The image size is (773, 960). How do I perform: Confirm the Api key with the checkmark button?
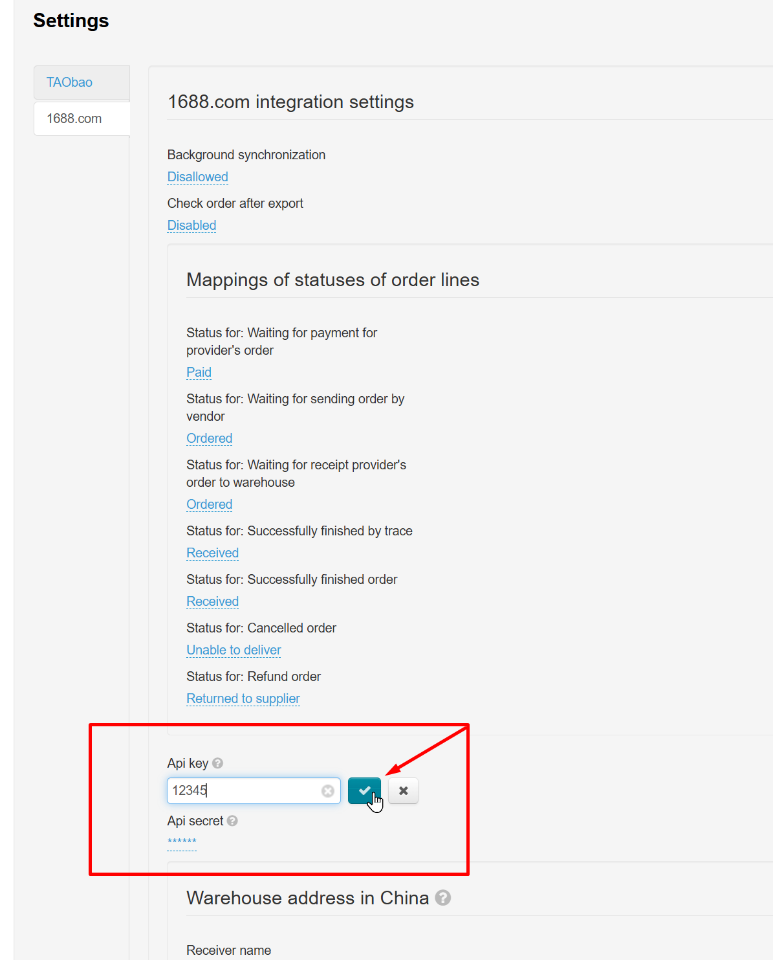(364, 790)
